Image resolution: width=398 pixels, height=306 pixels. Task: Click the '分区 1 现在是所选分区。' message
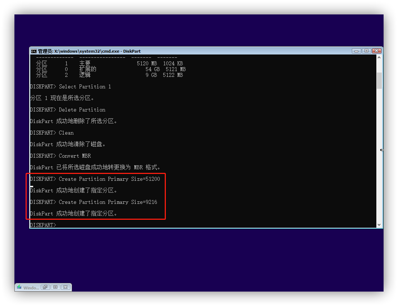(x=62, y=98)
